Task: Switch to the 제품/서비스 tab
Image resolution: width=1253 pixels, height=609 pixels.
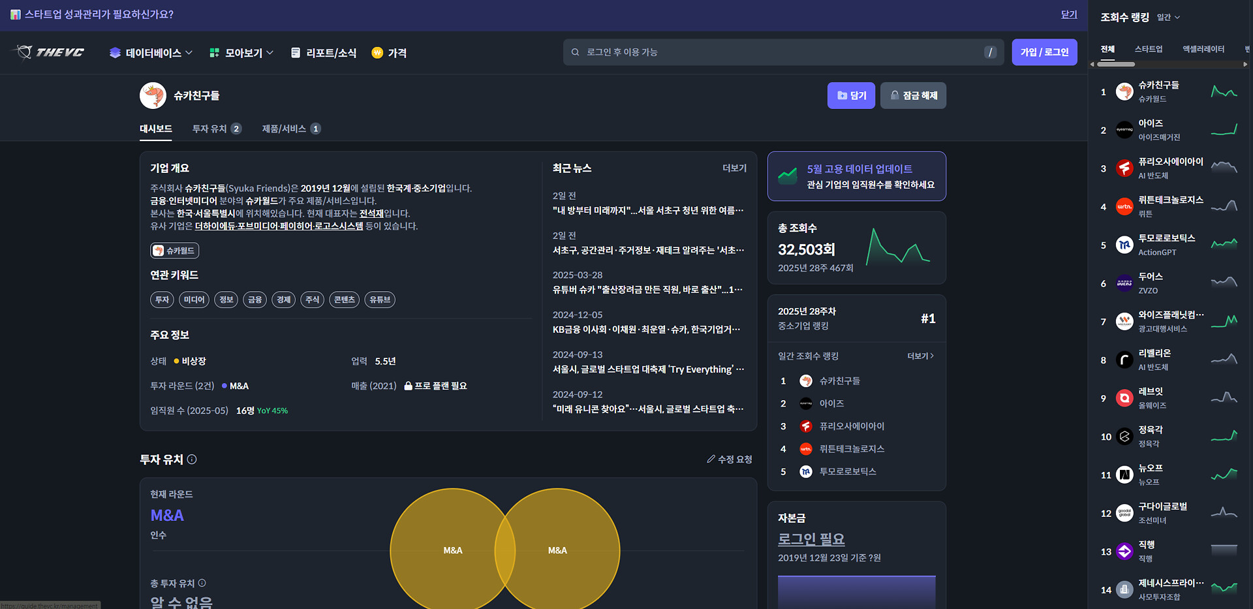Action: (291, 129)
